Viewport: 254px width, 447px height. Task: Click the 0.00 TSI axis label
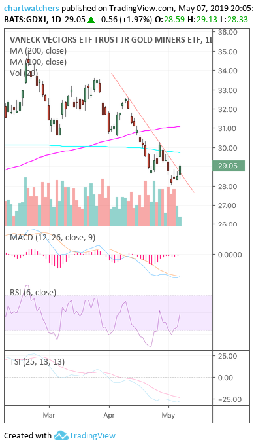point(225,378)
